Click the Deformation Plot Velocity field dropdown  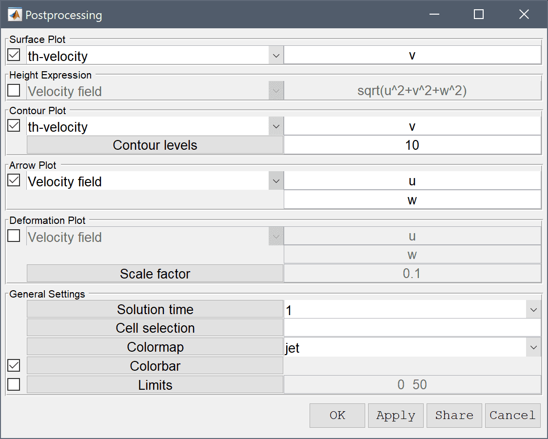click(x=155, y=237)
